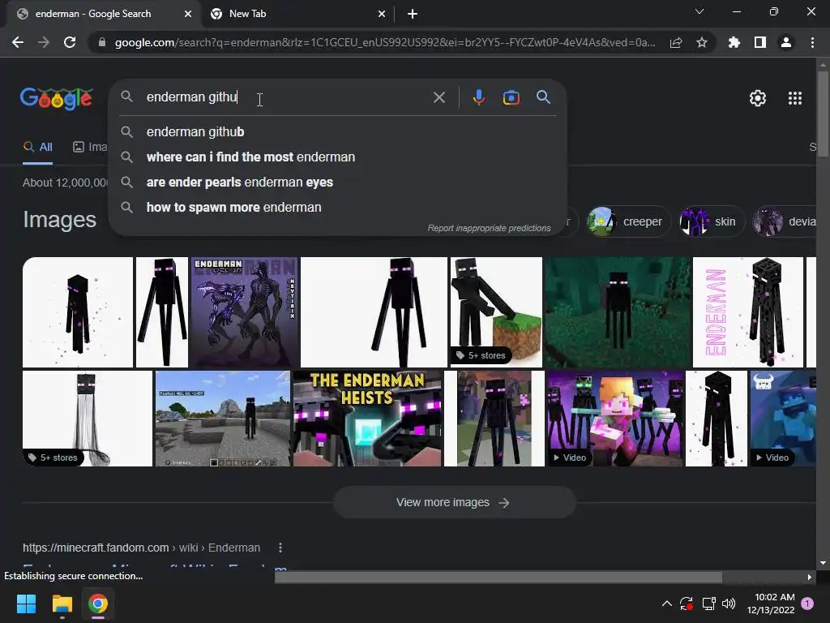Reload the current page

[70, 42]
